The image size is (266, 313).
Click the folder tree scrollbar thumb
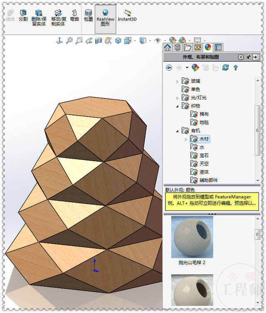coord(257,130)
